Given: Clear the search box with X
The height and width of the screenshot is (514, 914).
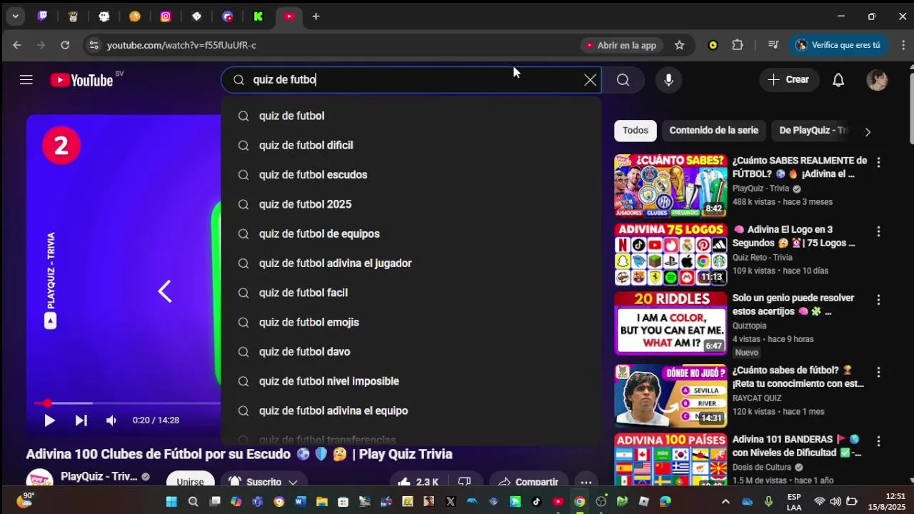Looking at the screenshot, I should coord(590,80).
